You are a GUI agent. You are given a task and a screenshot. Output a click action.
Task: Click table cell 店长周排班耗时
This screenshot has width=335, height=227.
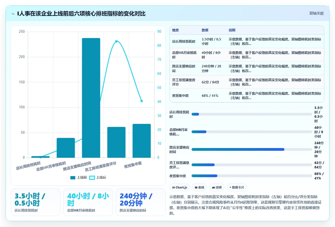184,42
